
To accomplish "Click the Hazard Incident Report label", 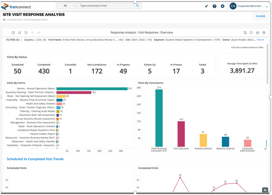I will tap(42, 134).
